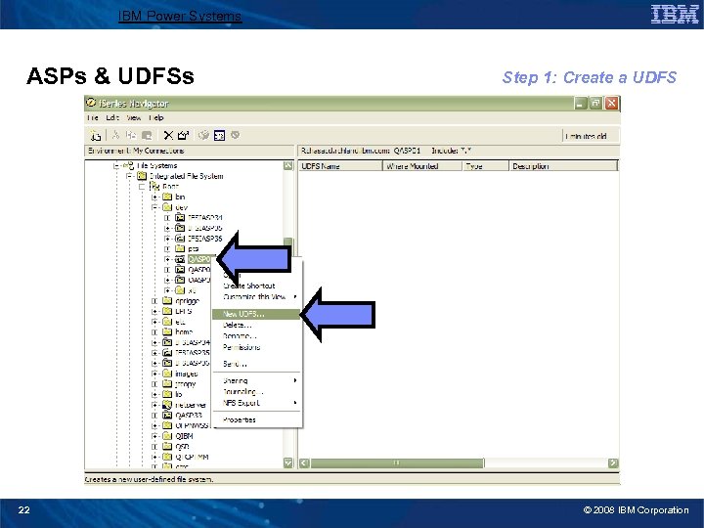This screenshot has height=528, width=704.
Task: Select the QASP33 entry in the tree
Action: point(189,415)
